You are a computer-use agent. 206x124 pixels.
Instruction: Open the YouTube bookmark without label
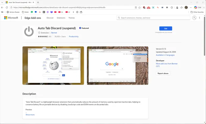55,12
